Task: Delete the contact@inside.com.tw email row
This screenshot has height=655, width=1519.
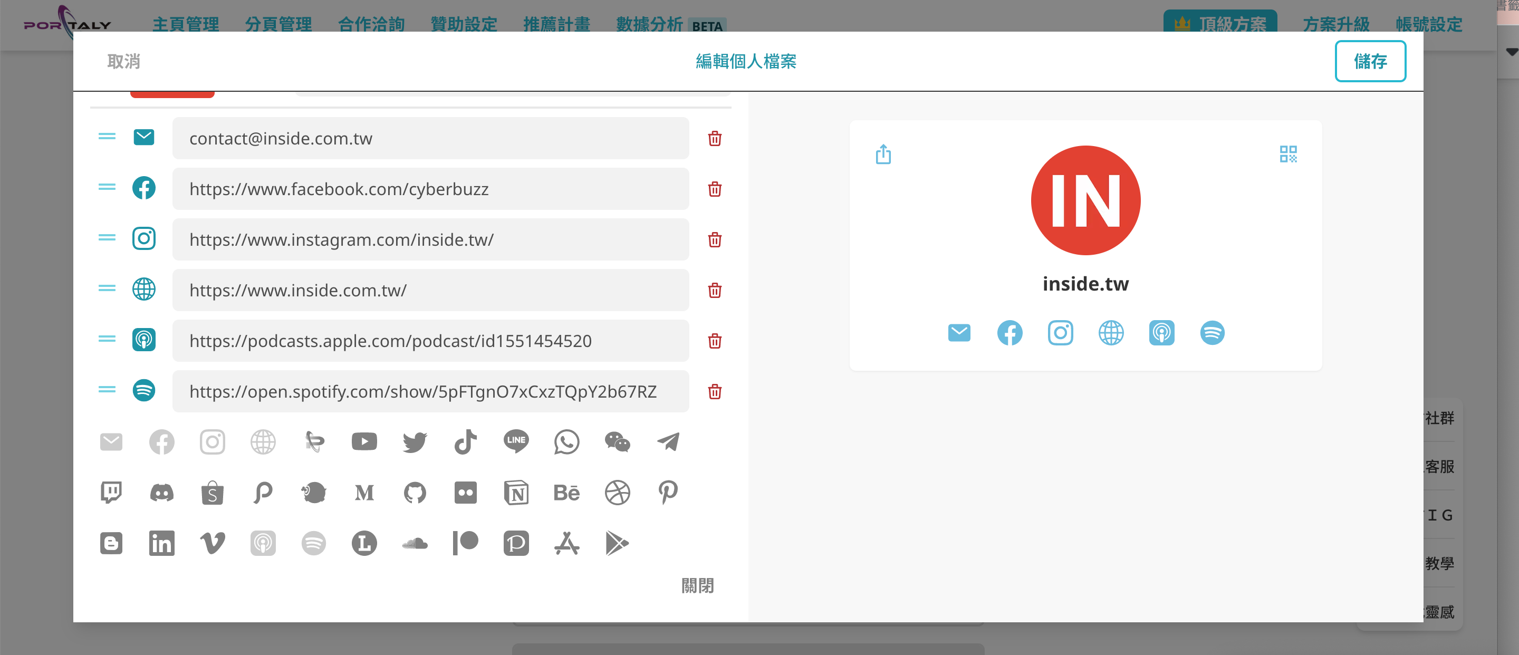Action: click(715, 139)
